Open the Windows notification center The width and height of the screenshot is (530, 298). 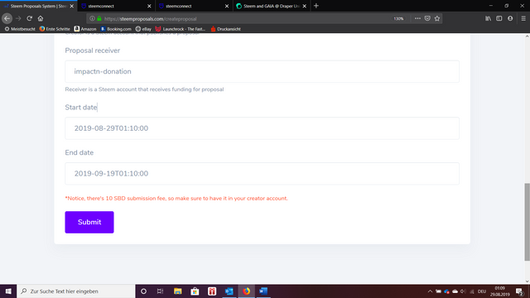click(x=520, y=291)
